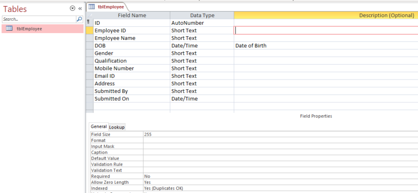
Task: Click the Date/Time type for Submitted On
Action: [202, 99]
